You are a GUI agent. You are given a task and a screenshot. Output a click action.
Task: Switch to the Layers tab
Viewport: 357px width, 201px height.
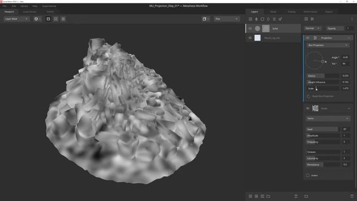pos(254,12)
